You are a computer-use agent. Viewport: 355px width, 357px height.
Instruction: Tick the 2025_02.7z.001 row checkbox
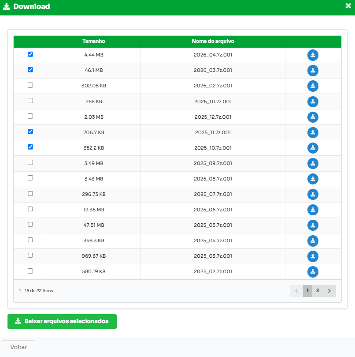[30, 271]
